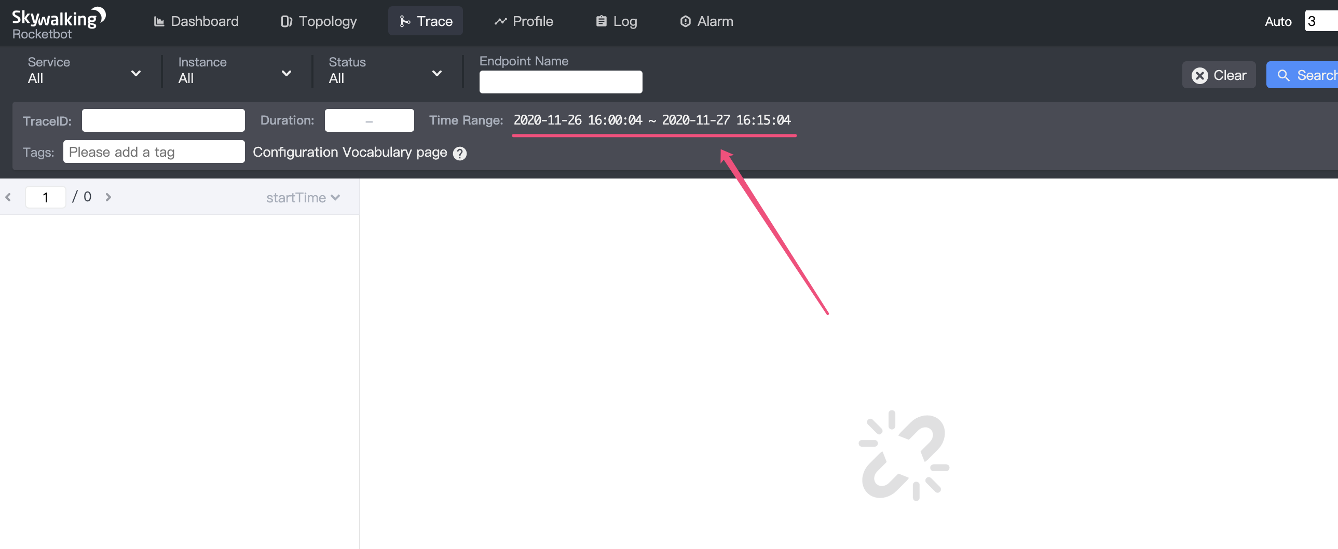The height and width of the screenshot is (549, 1338).
Task: Click the page number field
Action: [46, 197]
